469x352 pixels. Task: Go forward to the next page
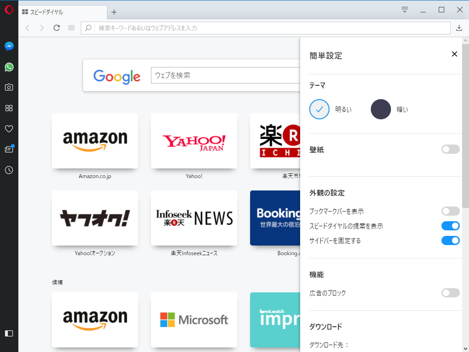(x=42, y=28)
